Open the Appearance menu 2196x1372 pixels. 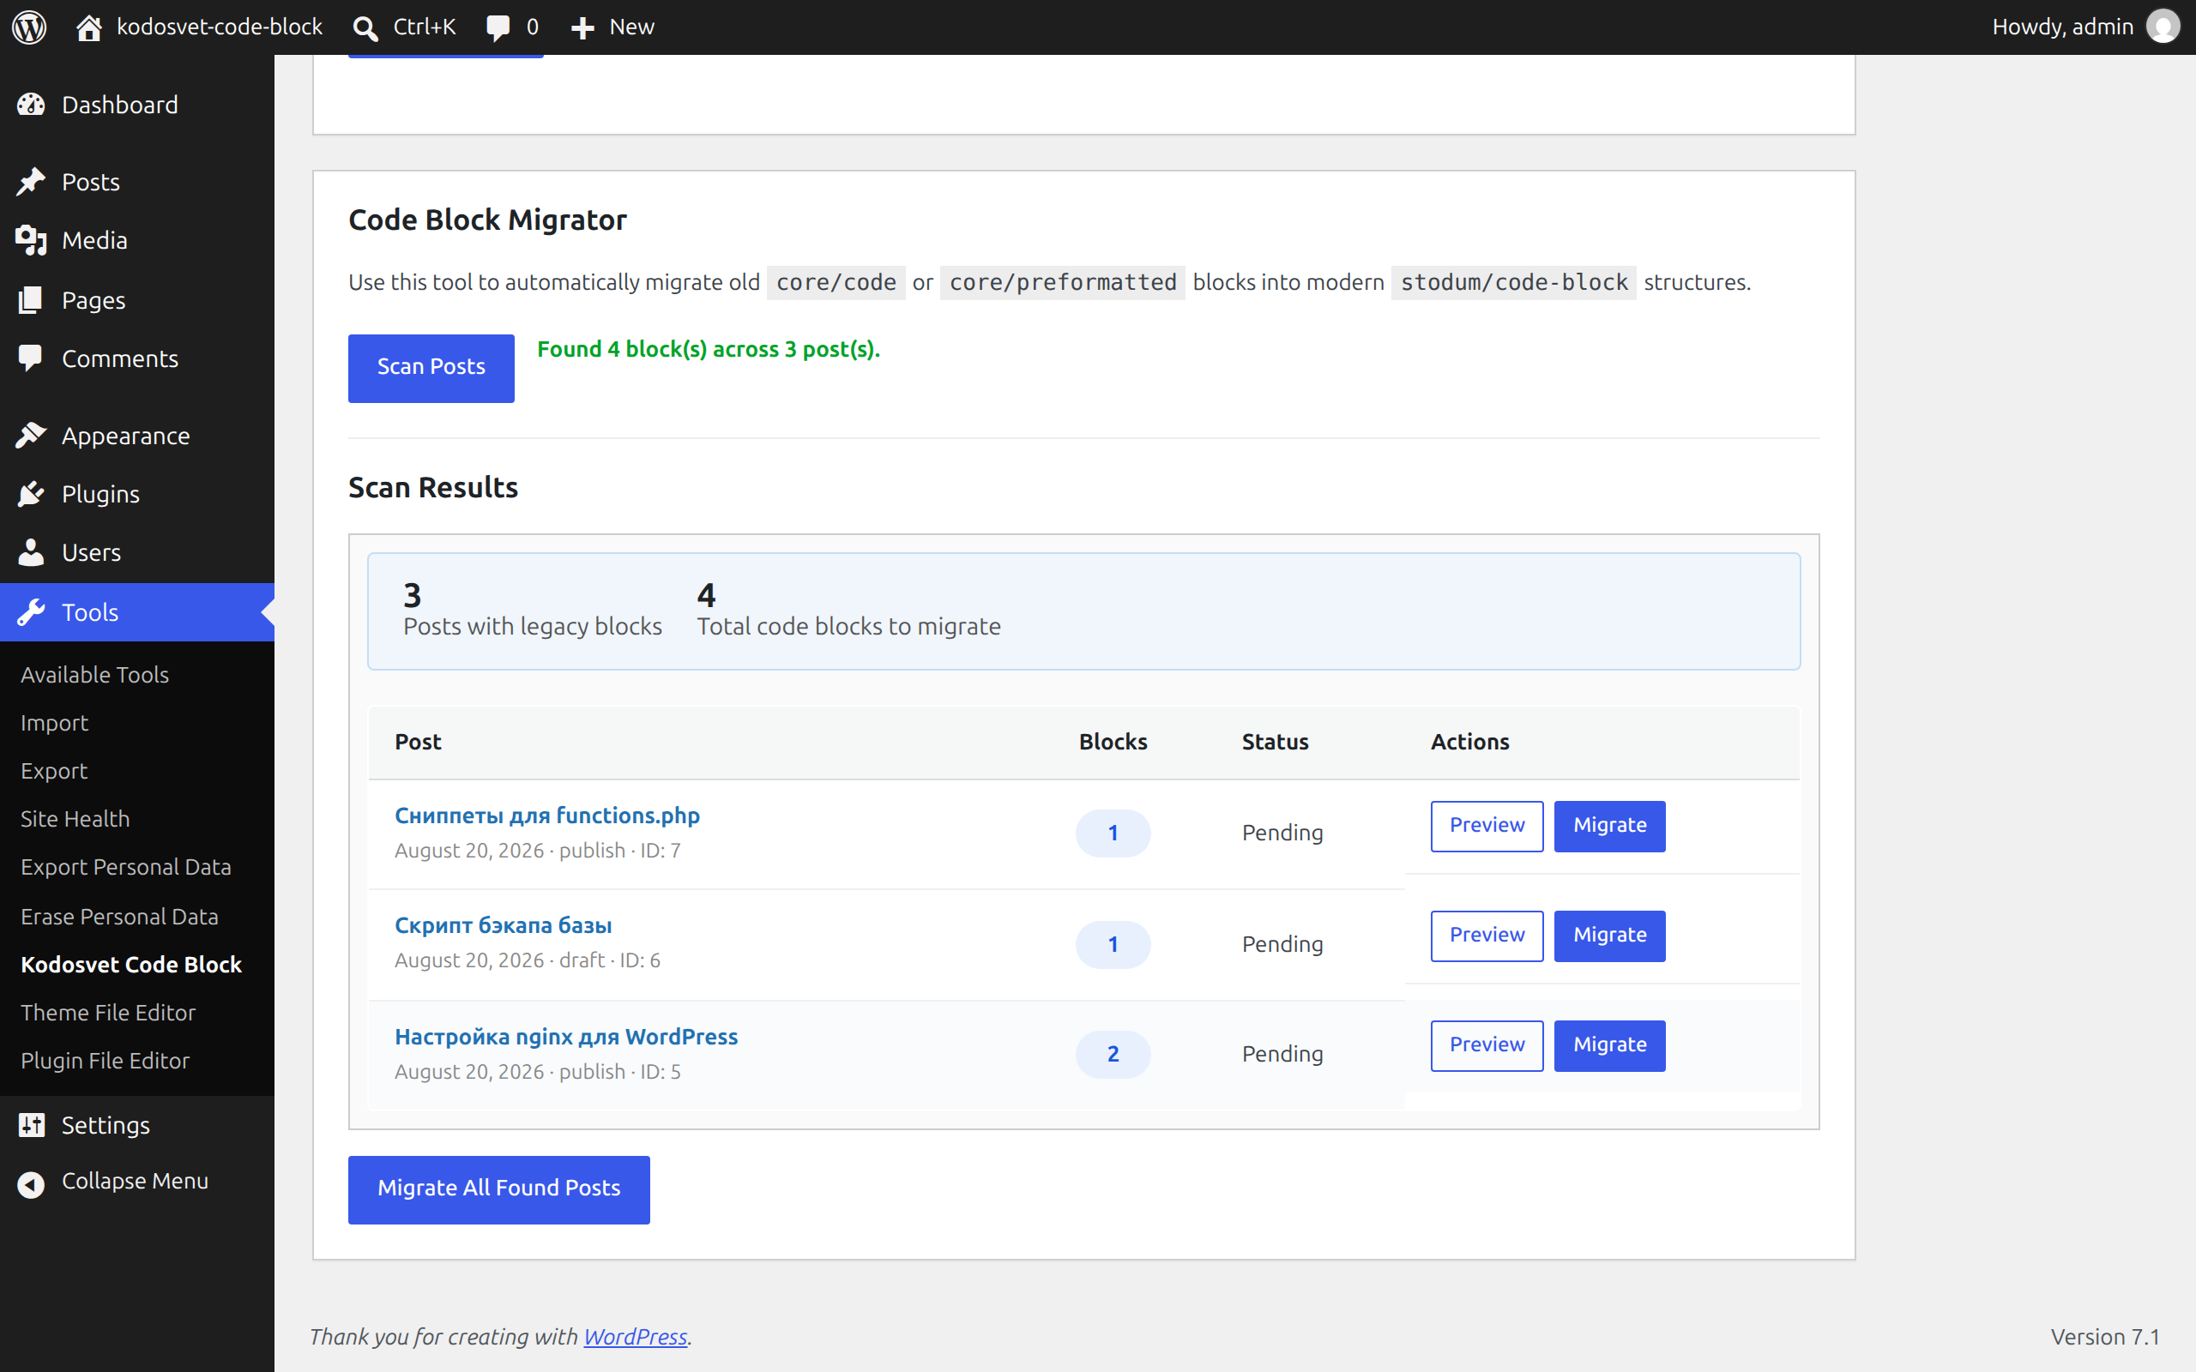[137, 436]
